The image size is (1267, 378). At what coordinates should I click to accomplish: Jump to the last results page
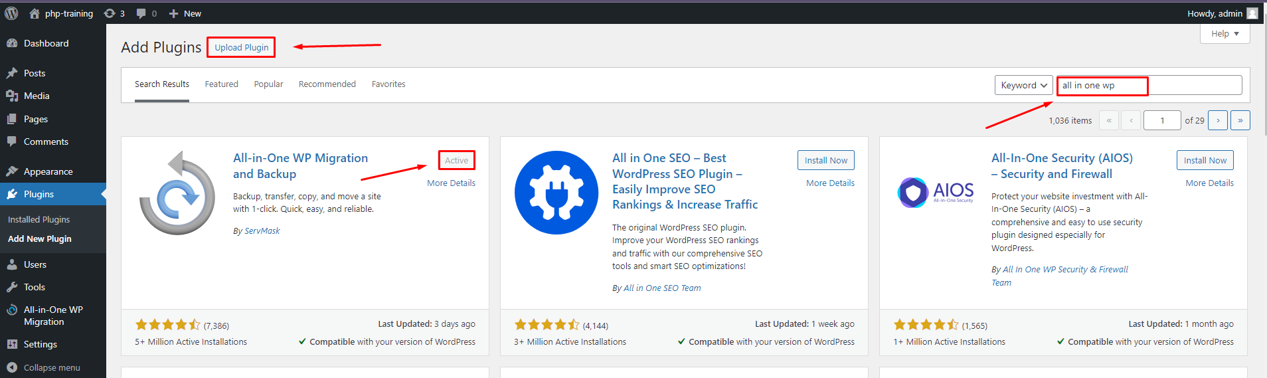[1240, 120]
